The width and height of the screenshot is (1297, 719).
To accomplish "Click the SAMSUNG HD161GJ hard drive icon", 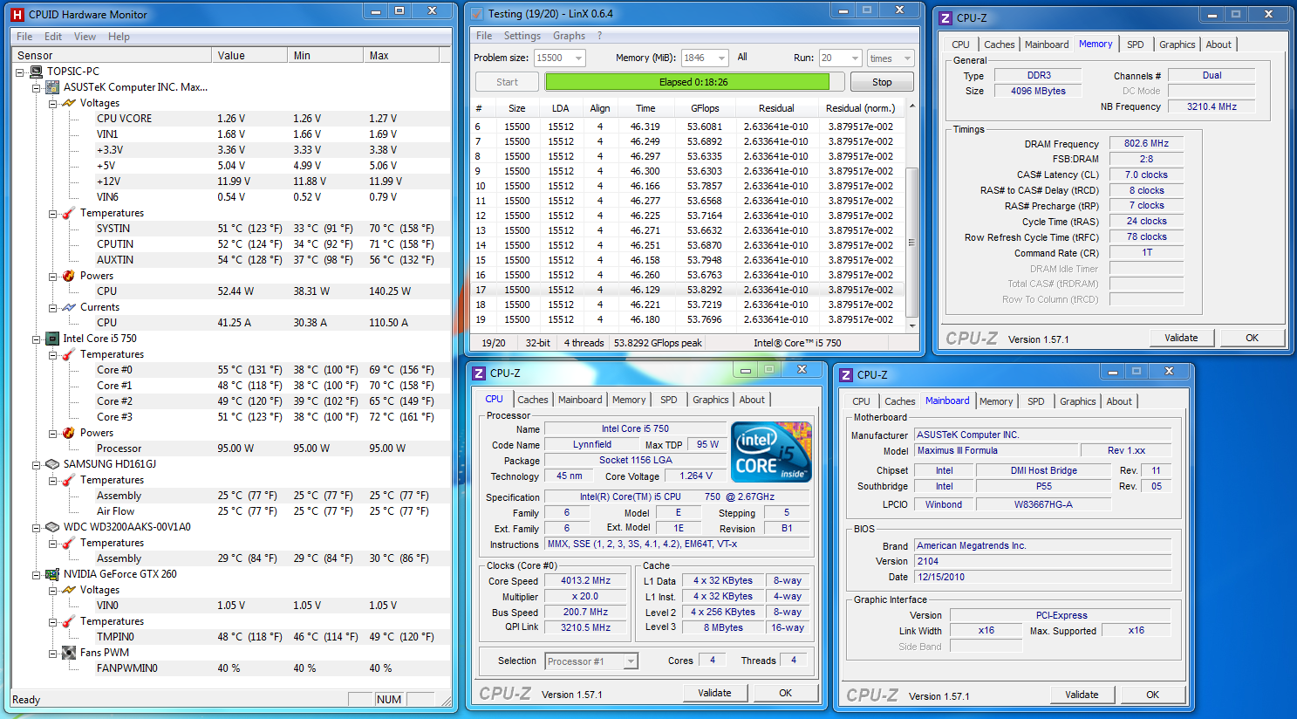I will pyautogui.click(x=52, y=464).
